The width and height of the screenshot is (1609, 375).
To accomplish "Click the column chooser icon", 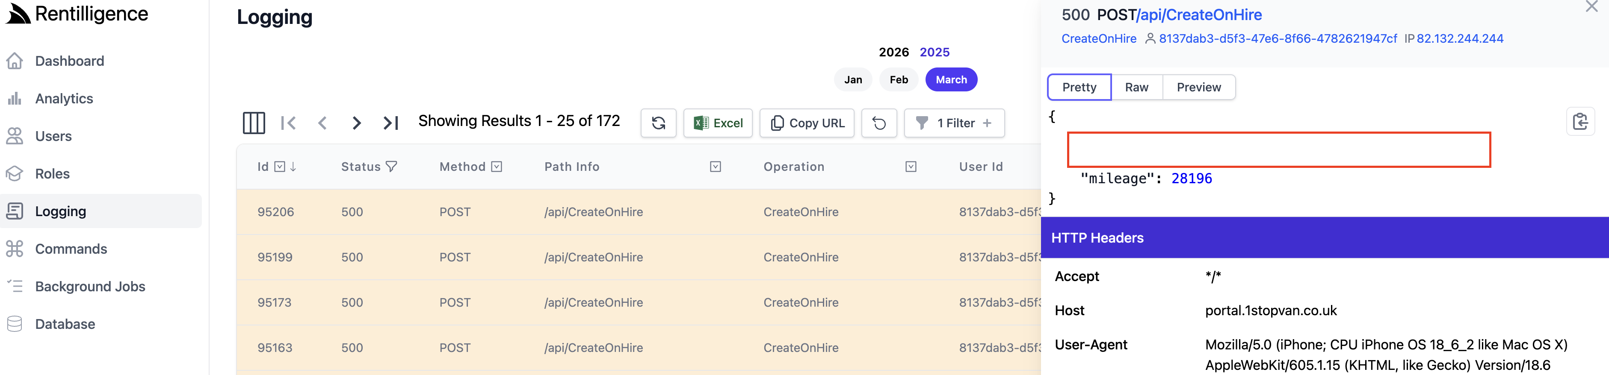I will click(254, 123).
